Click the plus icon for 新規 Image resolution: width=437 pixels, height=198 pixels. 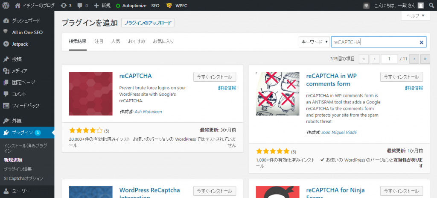96,5
